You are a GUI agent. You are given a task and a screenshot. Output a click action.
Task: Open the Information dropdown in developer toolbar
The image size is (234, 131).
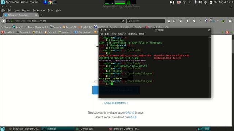point(83,32)
